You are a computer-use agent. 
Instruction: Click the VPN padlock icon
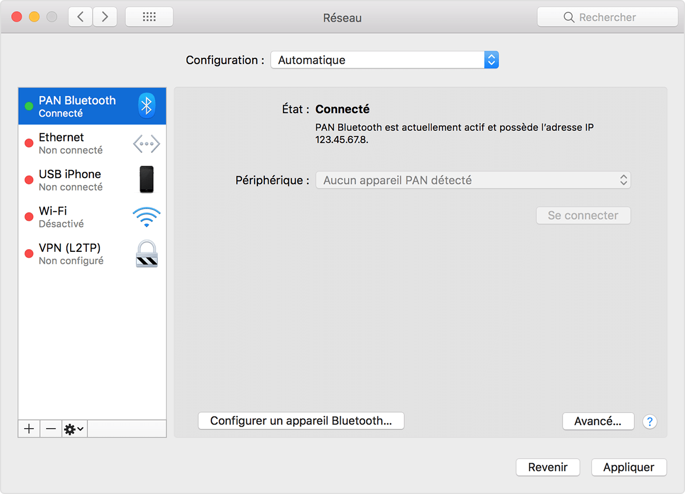click(x=147, y=253)
